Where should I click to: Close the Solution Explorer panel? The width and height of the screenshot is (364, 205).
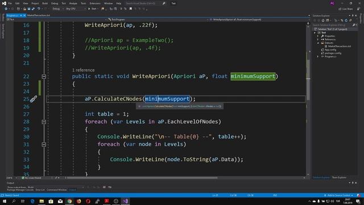[x=356, y=15]
